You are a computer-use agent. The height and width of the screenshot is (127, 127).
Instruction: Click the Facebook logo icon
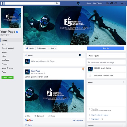(2, 3)
